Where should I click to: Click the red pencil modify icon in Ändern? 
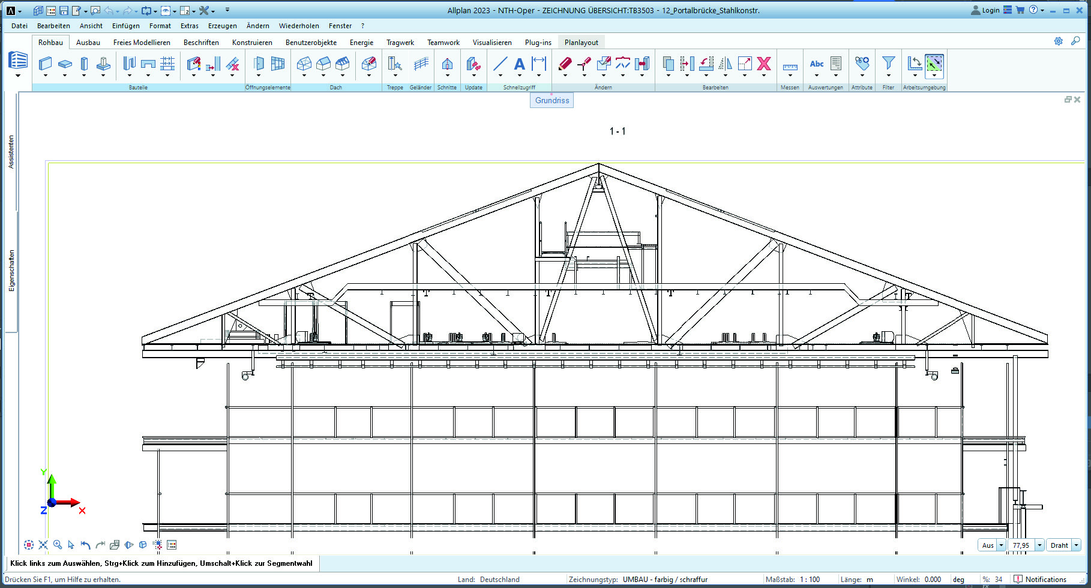tap(565, 64)
